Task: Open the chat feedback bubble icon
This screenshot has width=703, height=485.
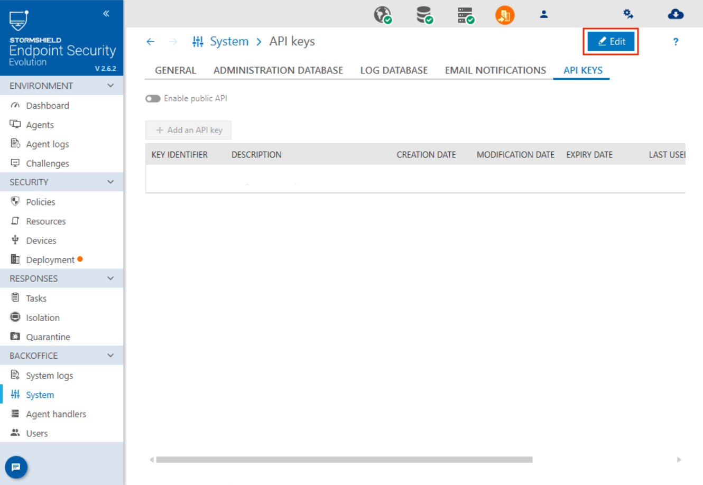Action: 16,467
